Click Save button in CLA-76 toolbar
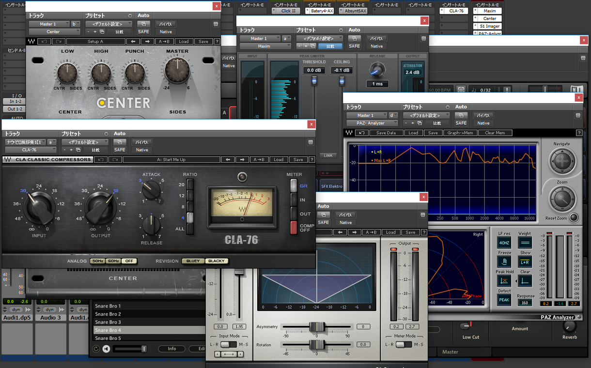This screenshot has width=591, height=368. 298,159
